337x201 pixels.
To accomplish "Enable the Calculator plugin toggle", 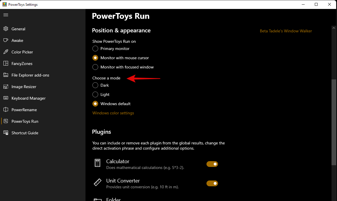I will pos(212,164).
